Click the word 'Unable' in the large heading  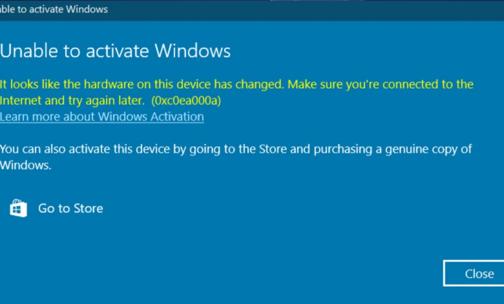24,50
